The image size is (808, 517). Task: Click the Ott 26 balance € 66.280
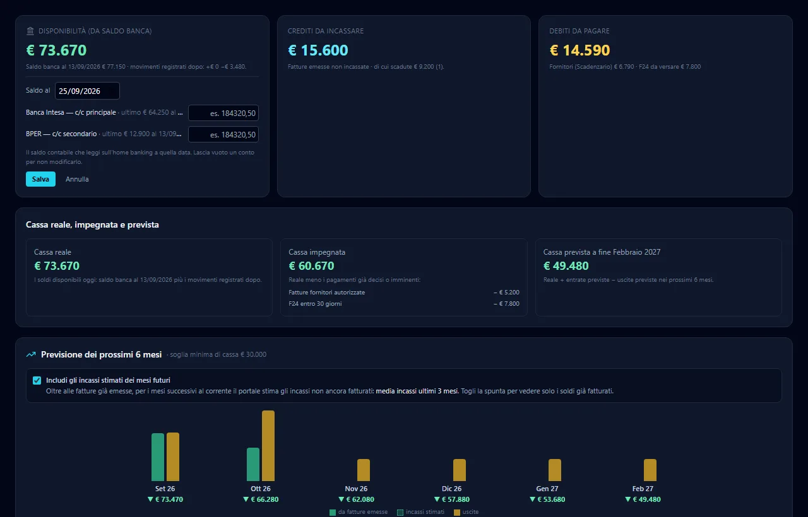(261, 499)
